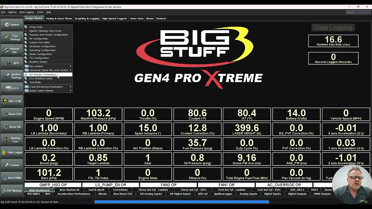
Task: Open the Data Logger sidebar section
Action: tap(12, 152)
